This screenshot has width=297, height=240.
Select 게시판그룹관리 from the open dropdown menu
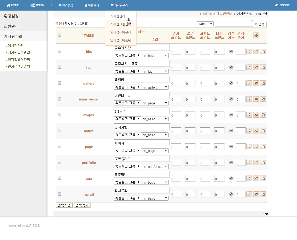[x=121, y=24]
